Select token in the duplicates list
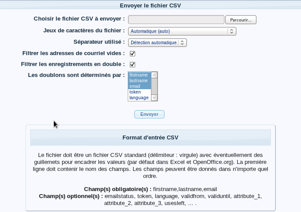 [x=139, y=92]
